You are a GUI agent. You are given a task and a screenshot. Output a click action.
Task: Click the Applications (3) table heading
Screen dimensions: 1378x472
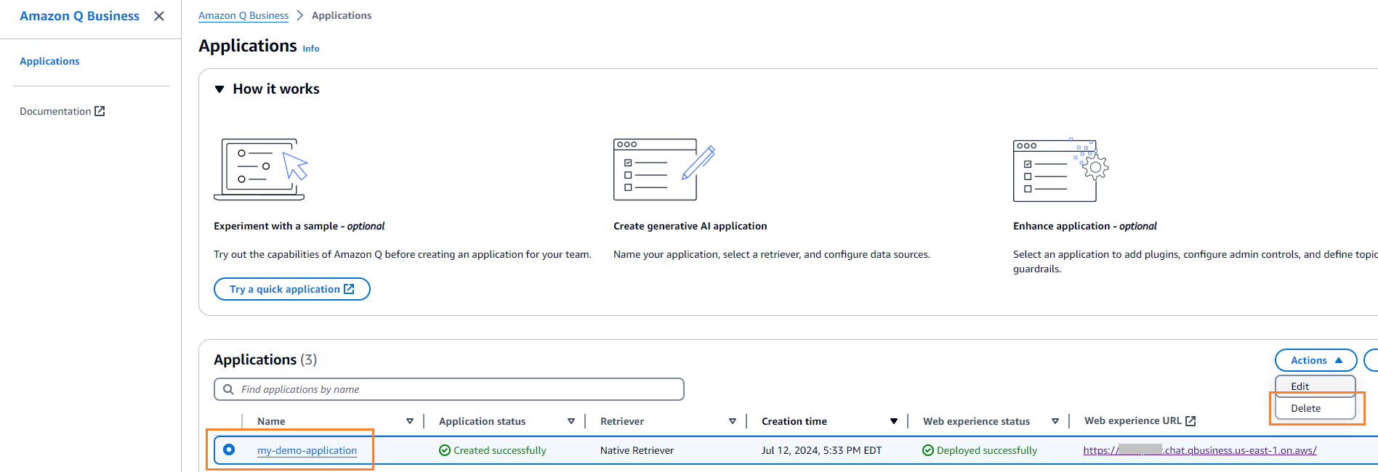click(265, 359)
